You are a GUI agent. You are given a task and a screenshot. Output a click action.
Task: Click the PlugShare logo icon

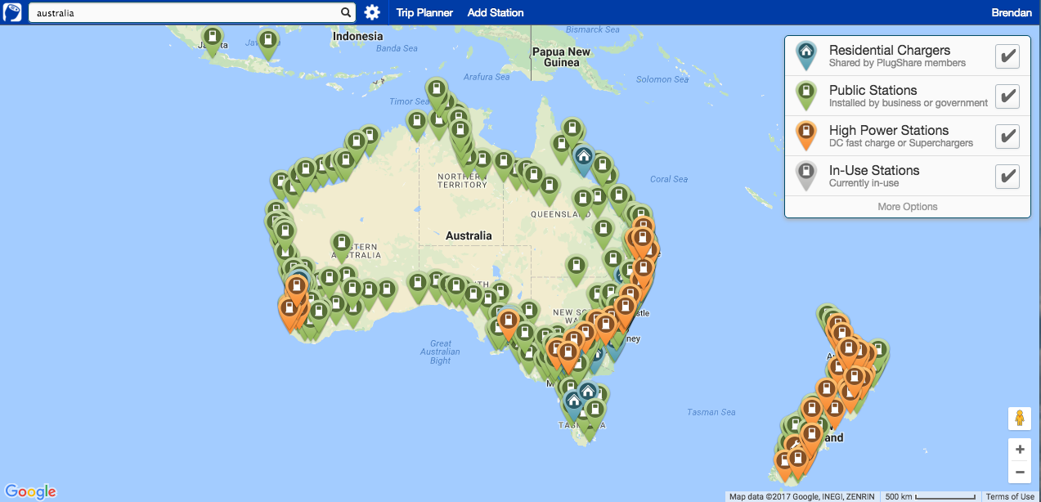pyautogui.click(x=12, y=12)
